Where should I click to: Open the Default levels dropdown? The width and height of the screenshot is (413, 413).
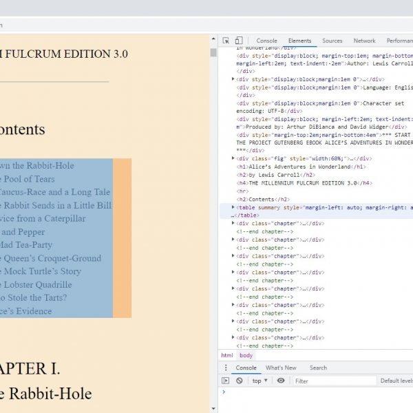[x=396, y=381]
